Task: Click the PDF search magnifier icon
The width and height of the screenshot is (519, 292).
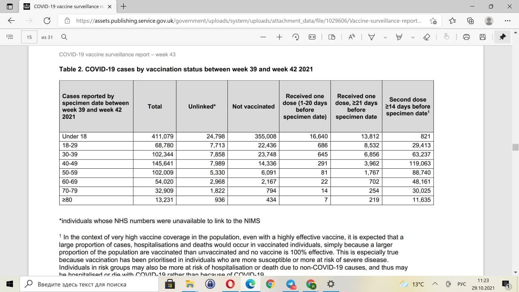Action: click(64, 37)
